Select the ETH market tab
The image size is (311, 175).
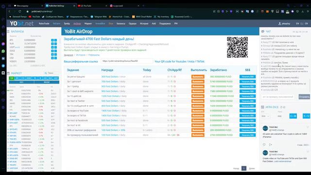point(23,78)
